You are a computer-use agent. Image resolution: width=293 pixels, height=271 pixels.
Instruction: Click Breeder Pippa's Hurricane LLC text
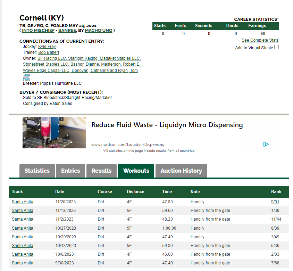tap(52, 83)
